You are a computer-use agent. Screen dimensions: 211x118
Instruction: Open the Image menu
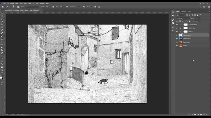[12, 4]
